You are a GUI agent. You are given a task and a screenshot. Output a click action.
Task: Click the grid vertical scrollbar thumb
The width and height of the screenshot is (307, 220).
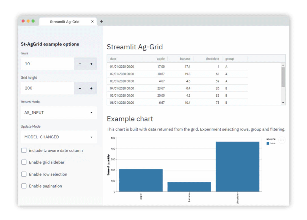(283, 77)
